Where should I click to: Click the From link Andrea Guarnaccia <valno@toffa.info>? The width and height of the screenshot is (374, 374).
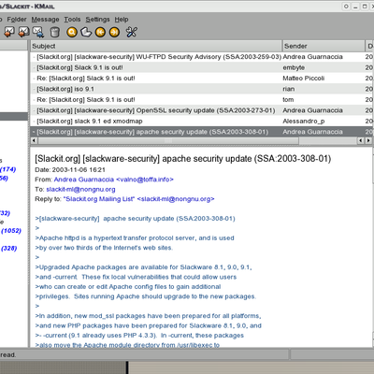pos(114,180)
